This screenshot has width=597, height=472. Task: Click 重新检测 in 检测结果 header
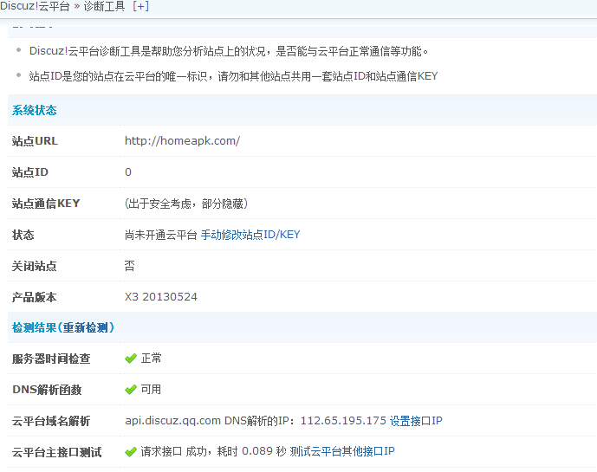[x=85, y=327]
